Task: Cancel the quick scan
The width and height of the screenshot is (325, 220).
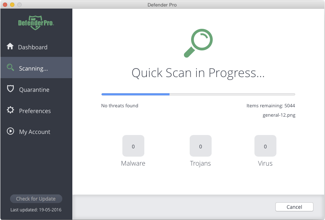Action: (x=294, y=207)
